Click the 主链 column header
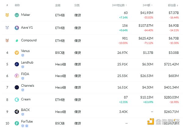This screenshot has height=128, width=183. [x=58, y=5]
